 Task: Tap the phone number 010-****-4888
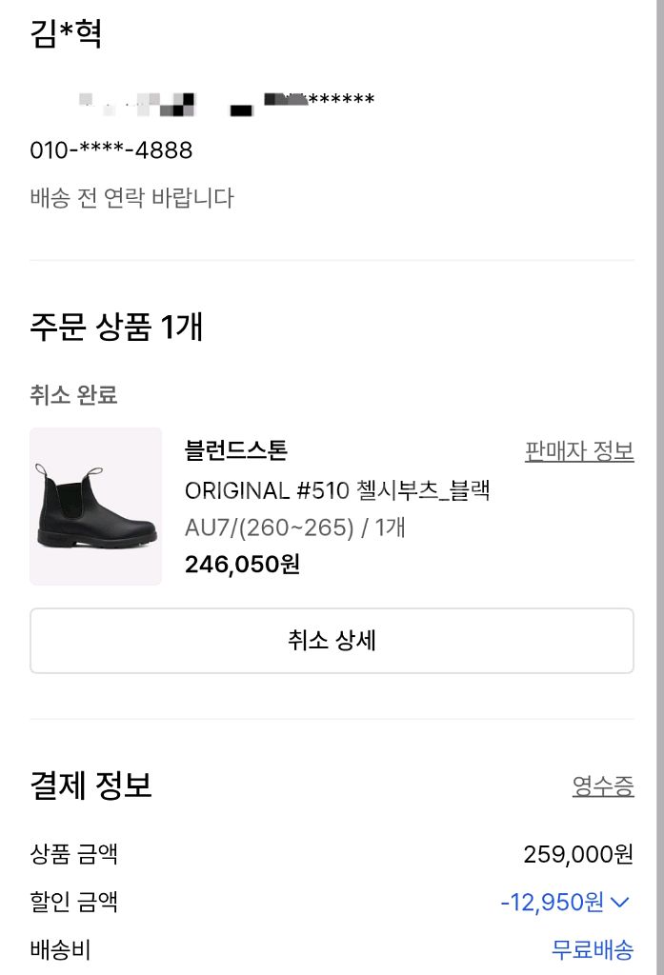pyautogui.click(x=111, y=150)
